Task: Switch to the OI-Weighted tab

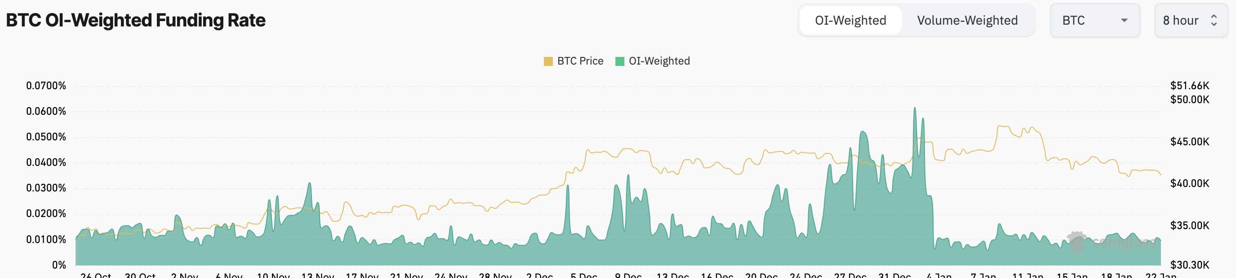Action: [x=850, y=21]
